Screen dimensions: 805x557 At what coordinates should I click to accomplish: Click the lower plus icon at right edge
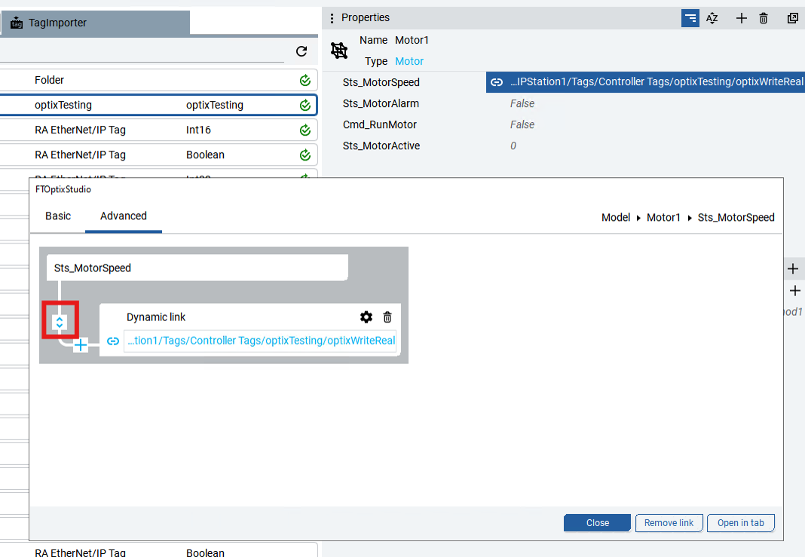pyautogui.click(x=794, y=291)
